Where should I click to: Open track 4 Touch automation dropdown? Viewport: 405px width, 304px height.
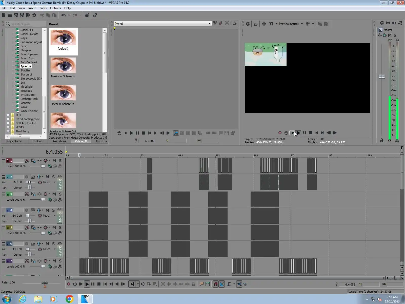[54, 216]
